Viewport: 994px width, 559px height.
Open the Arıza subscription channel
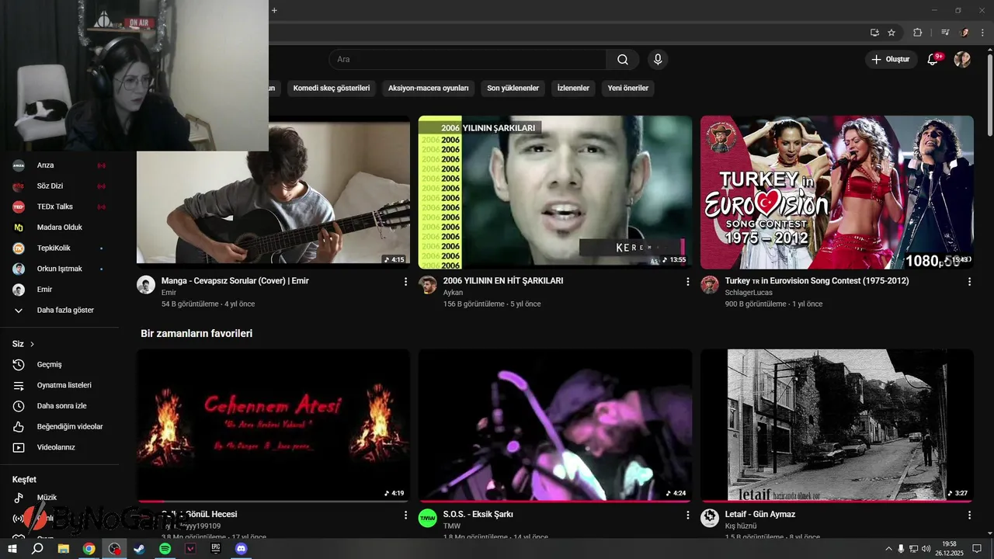point(60,165)
